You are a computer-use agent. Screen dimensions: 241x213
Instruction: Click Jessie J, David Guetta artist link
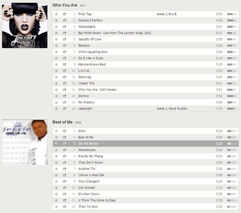tap(172, 108)
